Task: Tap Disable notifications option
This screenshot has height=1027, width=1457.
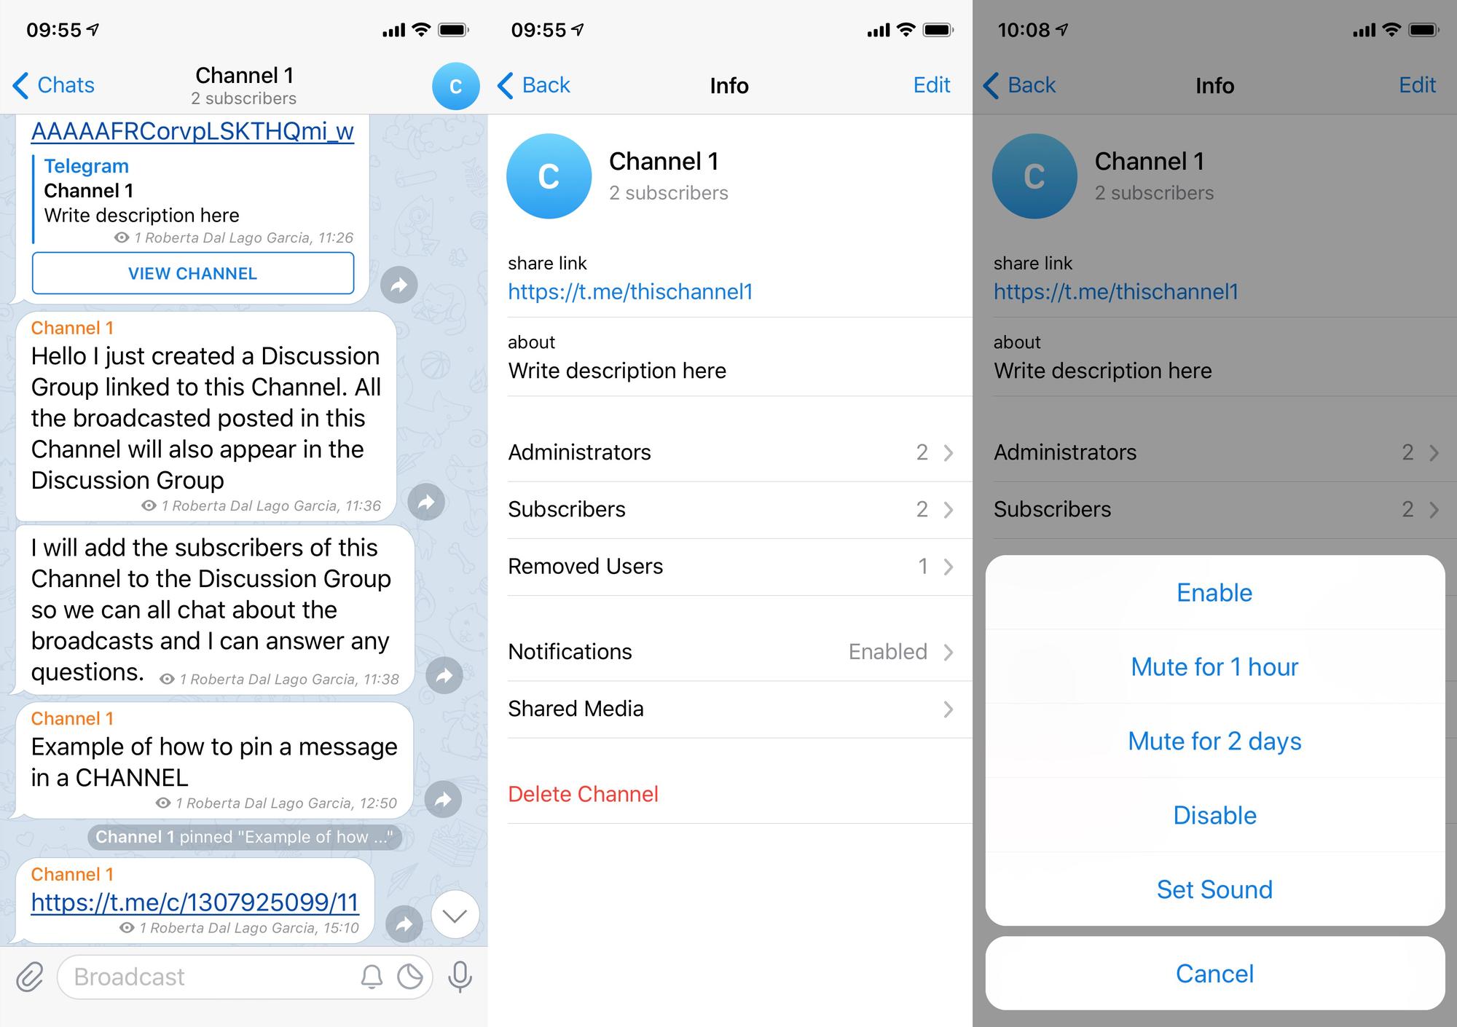Action: tap(1214, 814)
